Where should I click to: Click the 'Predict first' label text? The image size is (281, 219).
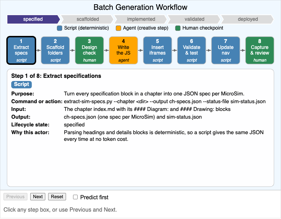coord(94,197)
